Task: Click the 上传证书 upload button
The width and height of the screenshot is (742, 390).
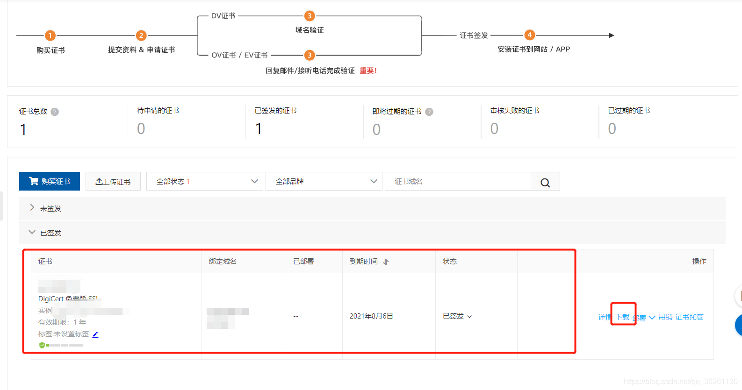Action: 113,181
